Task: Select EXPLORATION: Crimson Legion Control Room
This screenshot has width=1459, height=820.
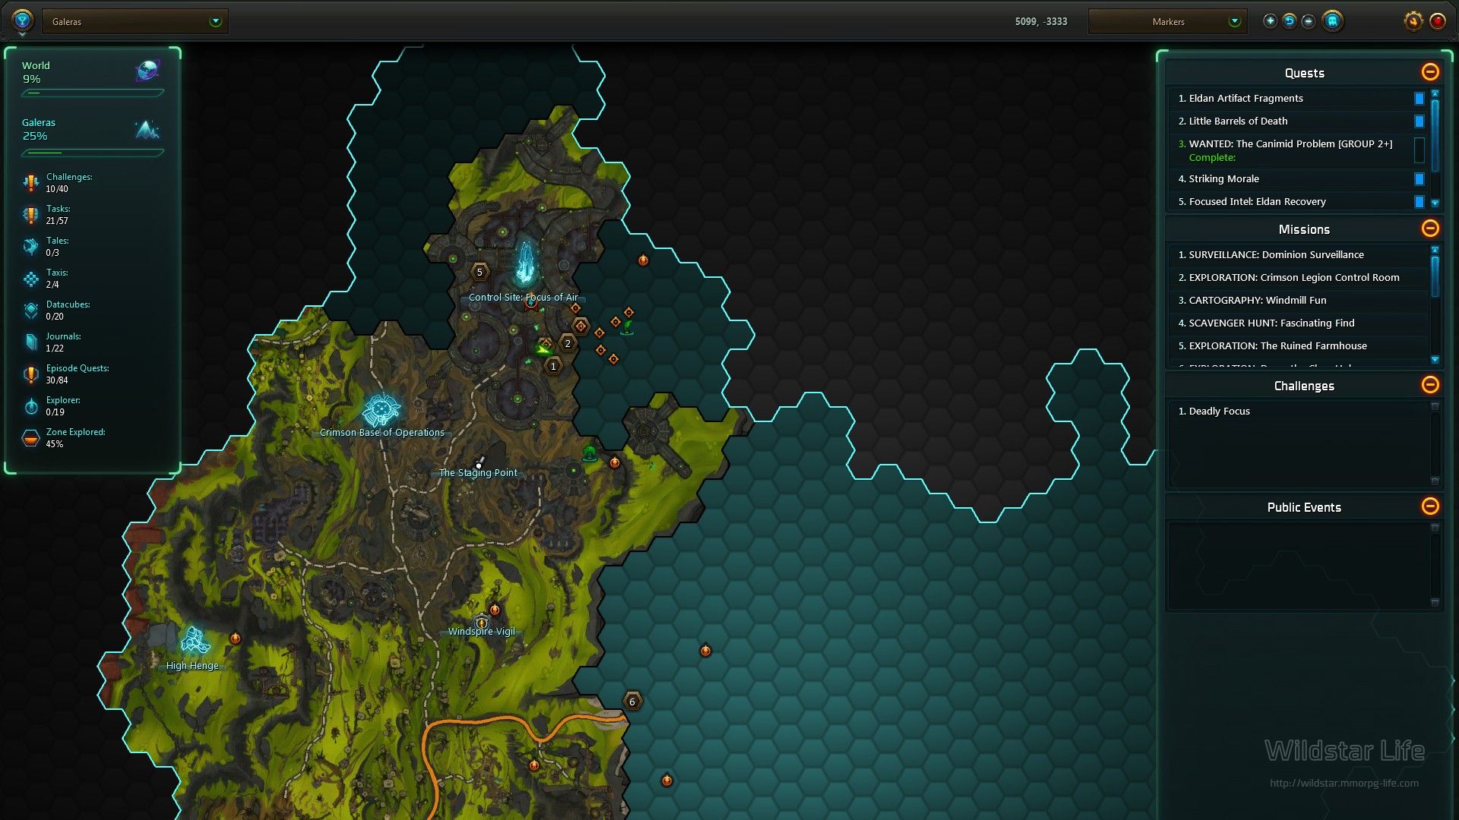Action: click(x=1297, y=278)
